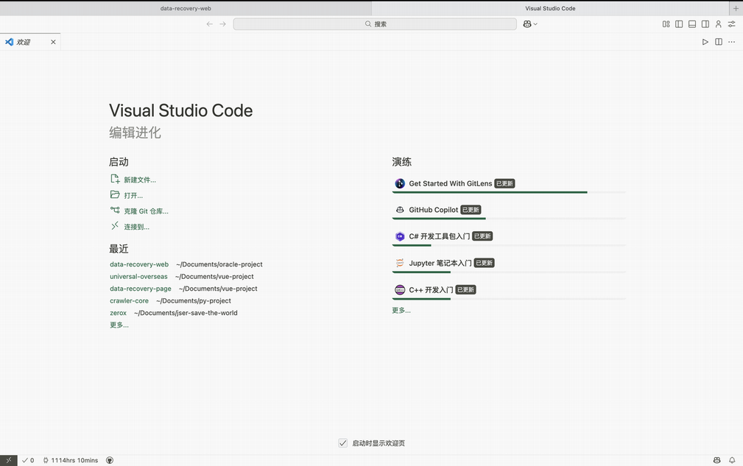Click the GitHub icon in the status bar
The image size is (743, 466).
[x=110, y=460]
